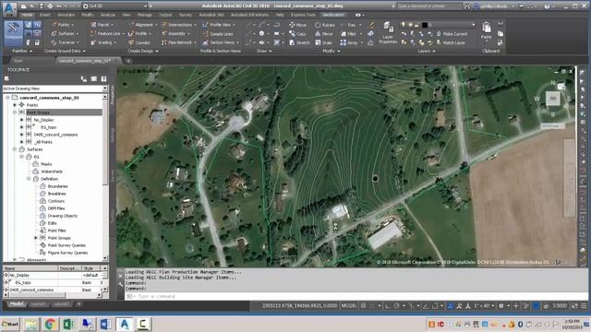
Task: Click the Sample Lines tool
Action: point(218,33)
